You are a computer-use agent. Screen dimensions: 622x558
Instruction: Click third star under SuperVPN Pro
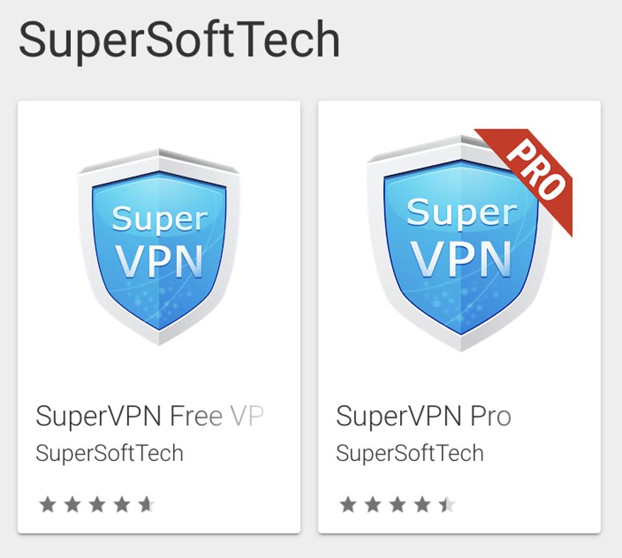point(398,504)
